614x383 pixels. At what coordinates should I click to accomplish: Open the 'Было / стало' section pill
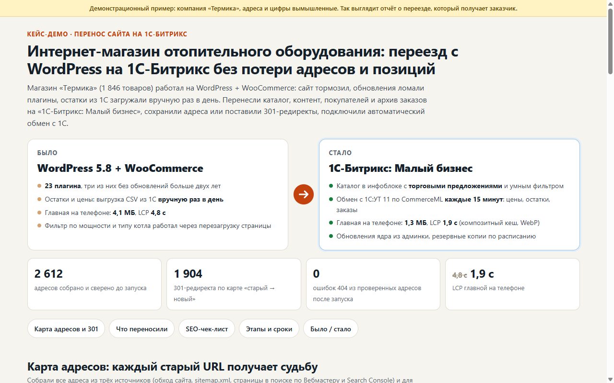[331, 329]
